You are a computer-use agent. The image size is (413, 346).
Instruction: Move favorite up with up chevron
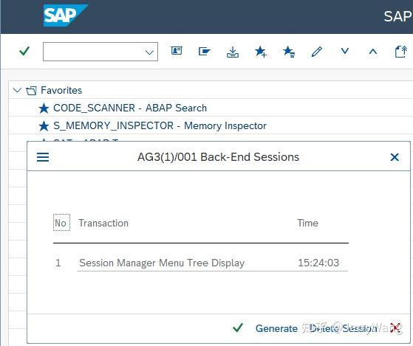coord(372,51)
